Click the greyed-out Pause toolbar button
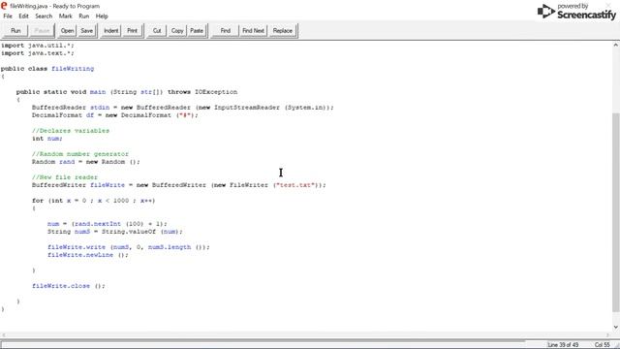620x349 pixels. (42, 30)
